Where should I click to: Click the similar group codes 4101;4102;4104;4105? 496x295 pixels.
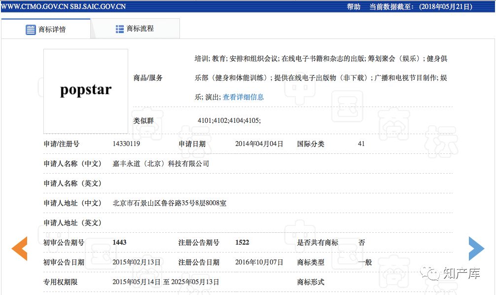[x=229, y=120]
